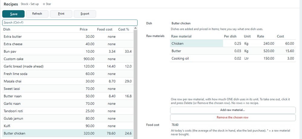Select the Gulab jamun dish
Screen dimensions: 302x139
coord(68,118)
